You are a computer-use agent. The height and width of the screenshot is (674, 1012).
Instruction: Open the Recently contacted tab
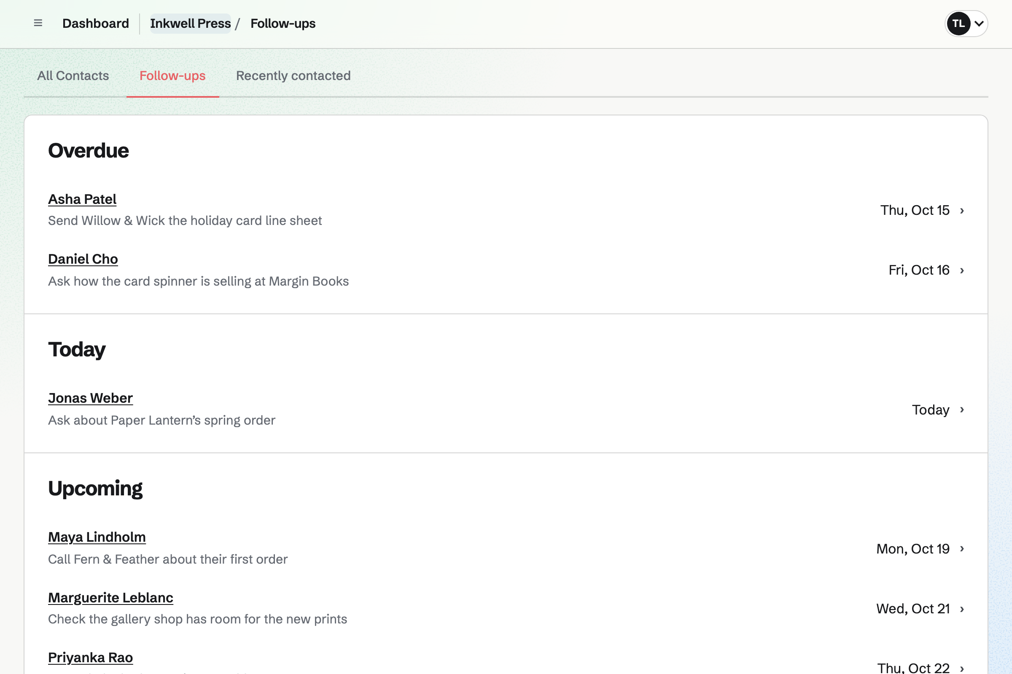tap(293, 76)
